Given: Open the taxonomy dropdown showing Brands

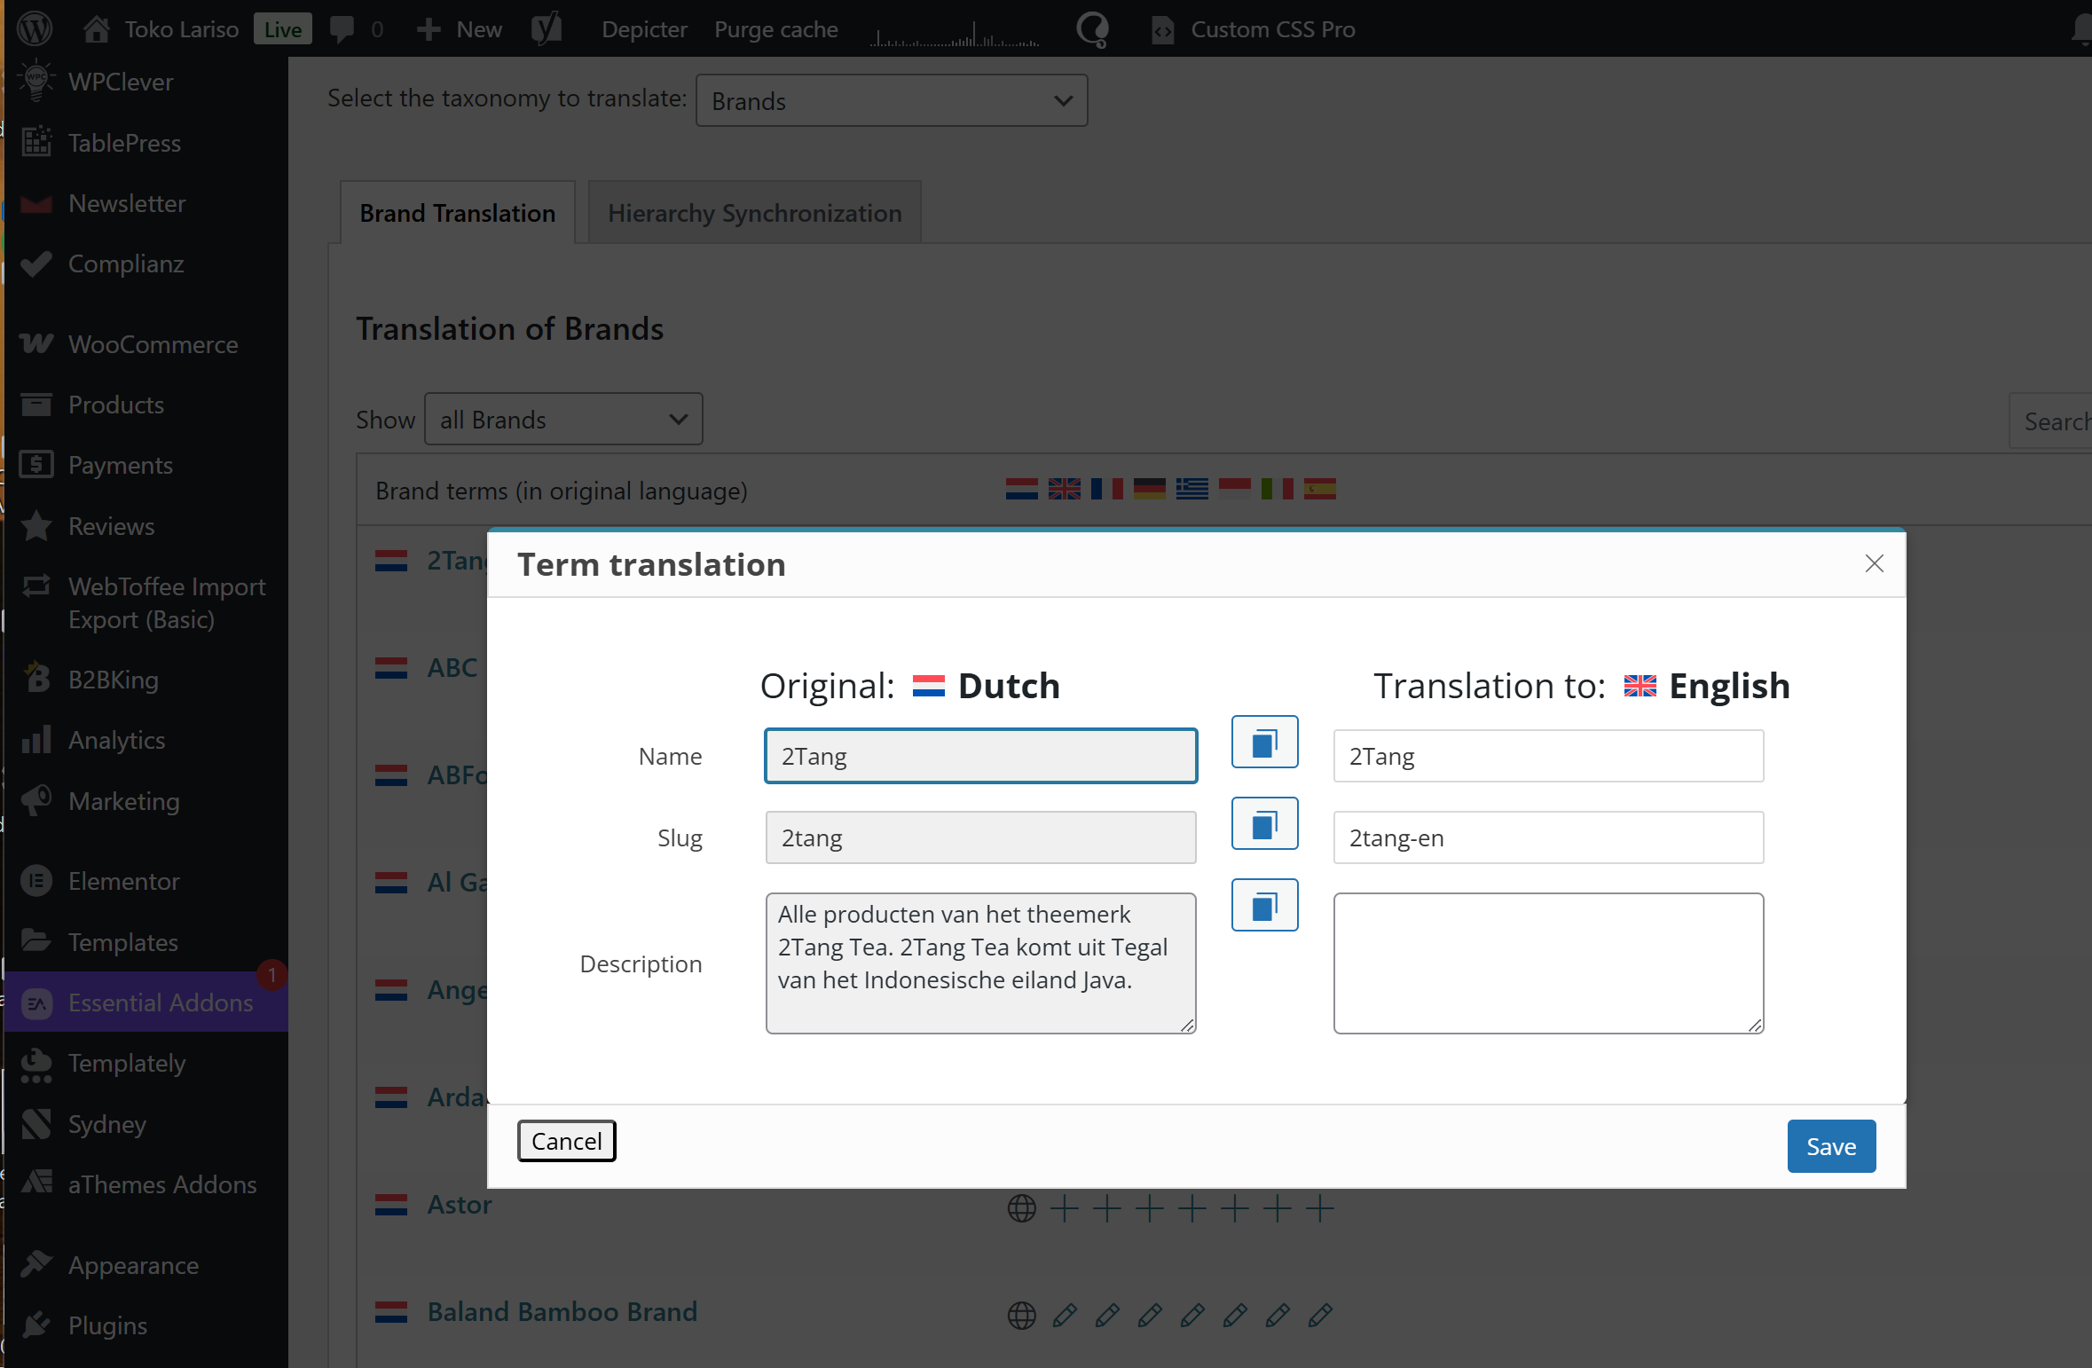Looking at the screenshot, I should 892,100.
